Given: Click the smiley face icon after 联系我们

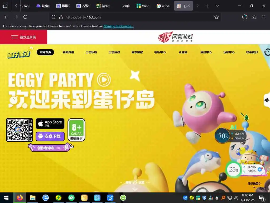Looking at the screenshot, I should (x=267, y=52).
